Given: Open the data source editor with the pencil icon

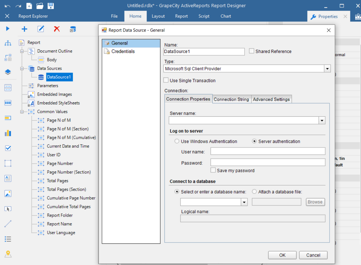Looking at the screenshot, I should point(40,29).
